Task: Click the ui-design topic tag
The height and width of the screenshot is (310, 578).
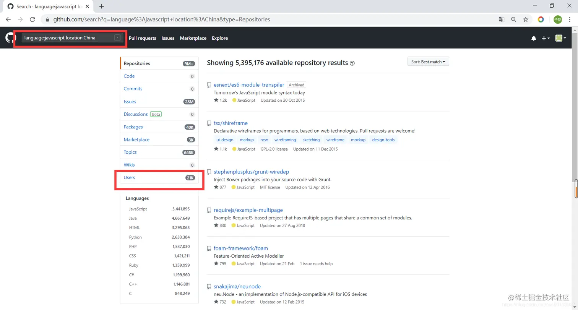Action: [225, 140]
